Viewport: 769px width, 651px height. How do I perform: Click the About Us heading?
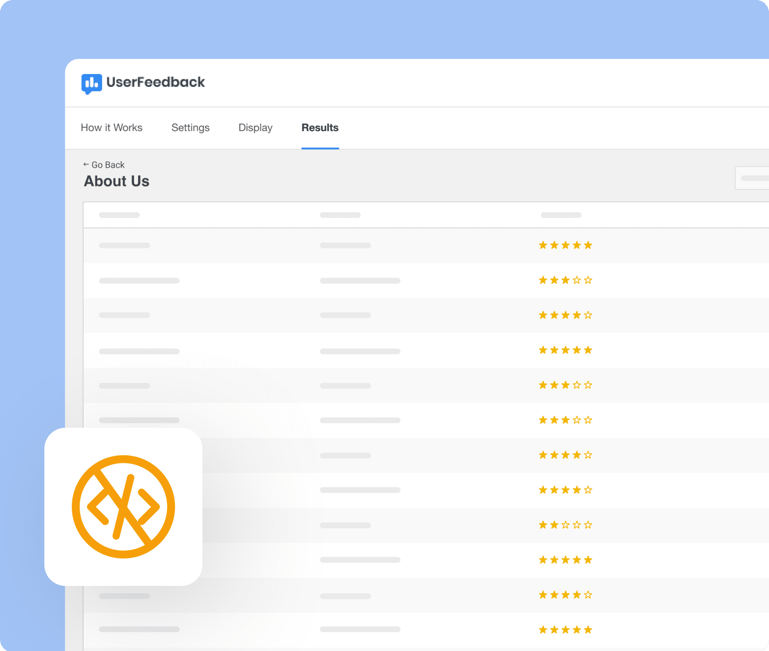tap(117, 181)
